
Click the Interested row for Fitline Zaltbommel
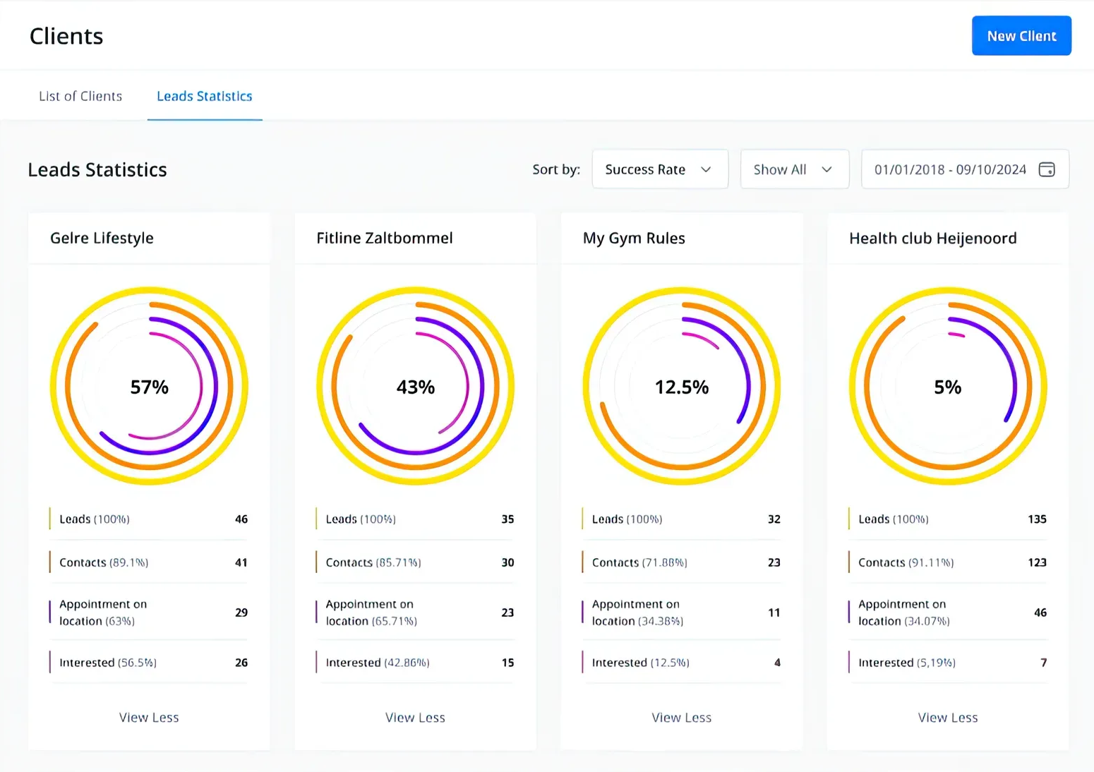[415, 662]
